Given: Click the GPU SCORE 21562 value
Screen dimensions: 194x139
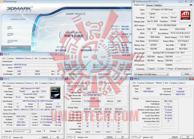Looking at the screenshot, I should pos(61,50).
